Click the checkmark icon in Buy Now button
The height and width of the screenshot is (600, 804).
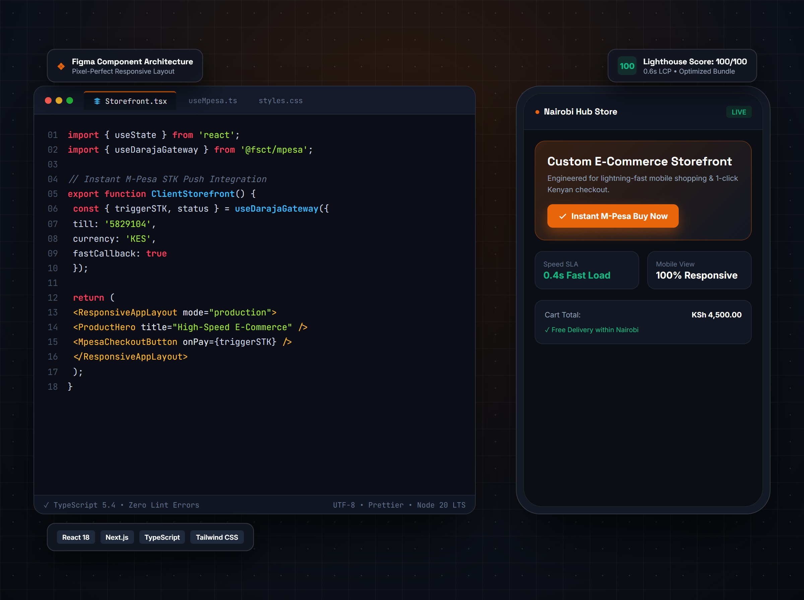coord(563,216)
